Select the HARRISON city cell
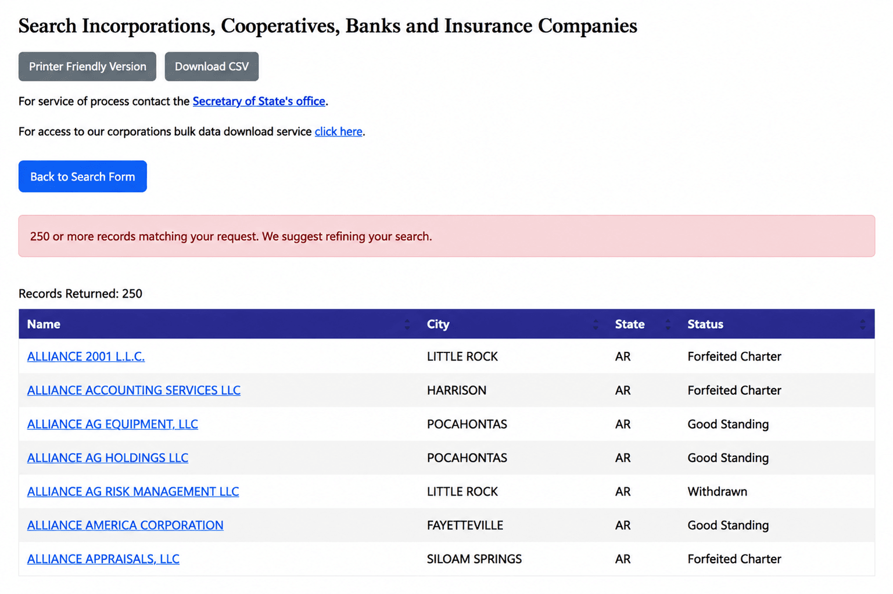This screenshot has height=594, width=893. (x=457, y=390)
